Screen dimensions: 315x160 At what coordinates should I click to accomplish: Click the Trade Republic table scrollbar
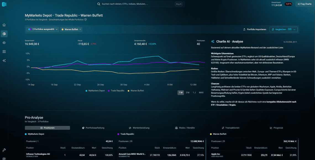tap(206, 149)
